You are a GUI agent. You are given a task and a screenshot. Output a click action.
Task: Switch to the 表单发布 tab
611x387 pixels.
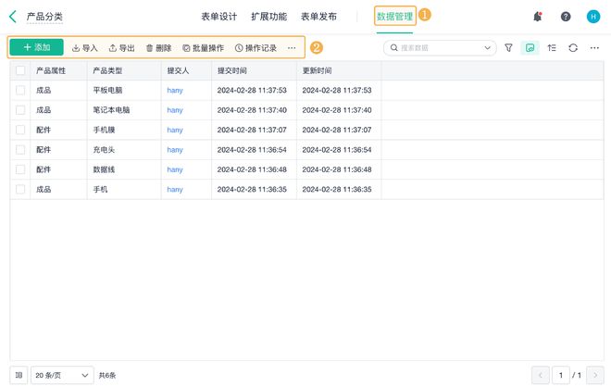coord(318,17)
